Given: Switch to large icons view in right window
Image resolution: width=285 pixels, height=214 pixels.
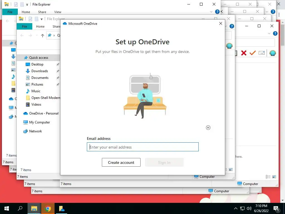Looking at the screenshot, I should (274, 177).
